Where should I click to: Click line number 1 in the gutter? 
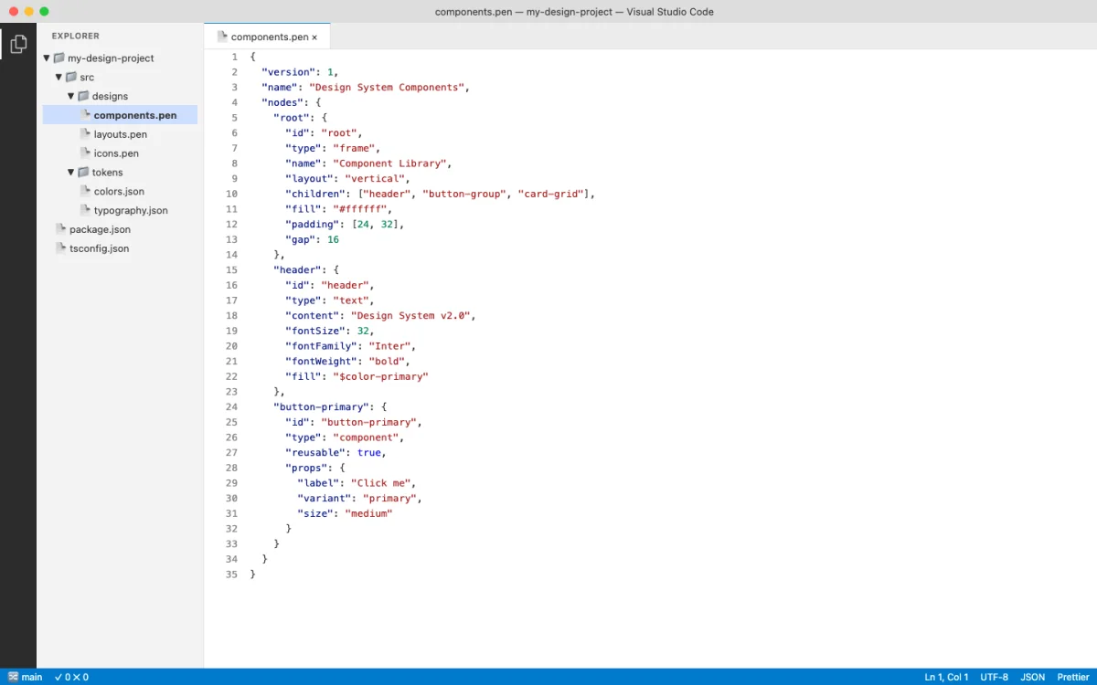tap(235, 57)
